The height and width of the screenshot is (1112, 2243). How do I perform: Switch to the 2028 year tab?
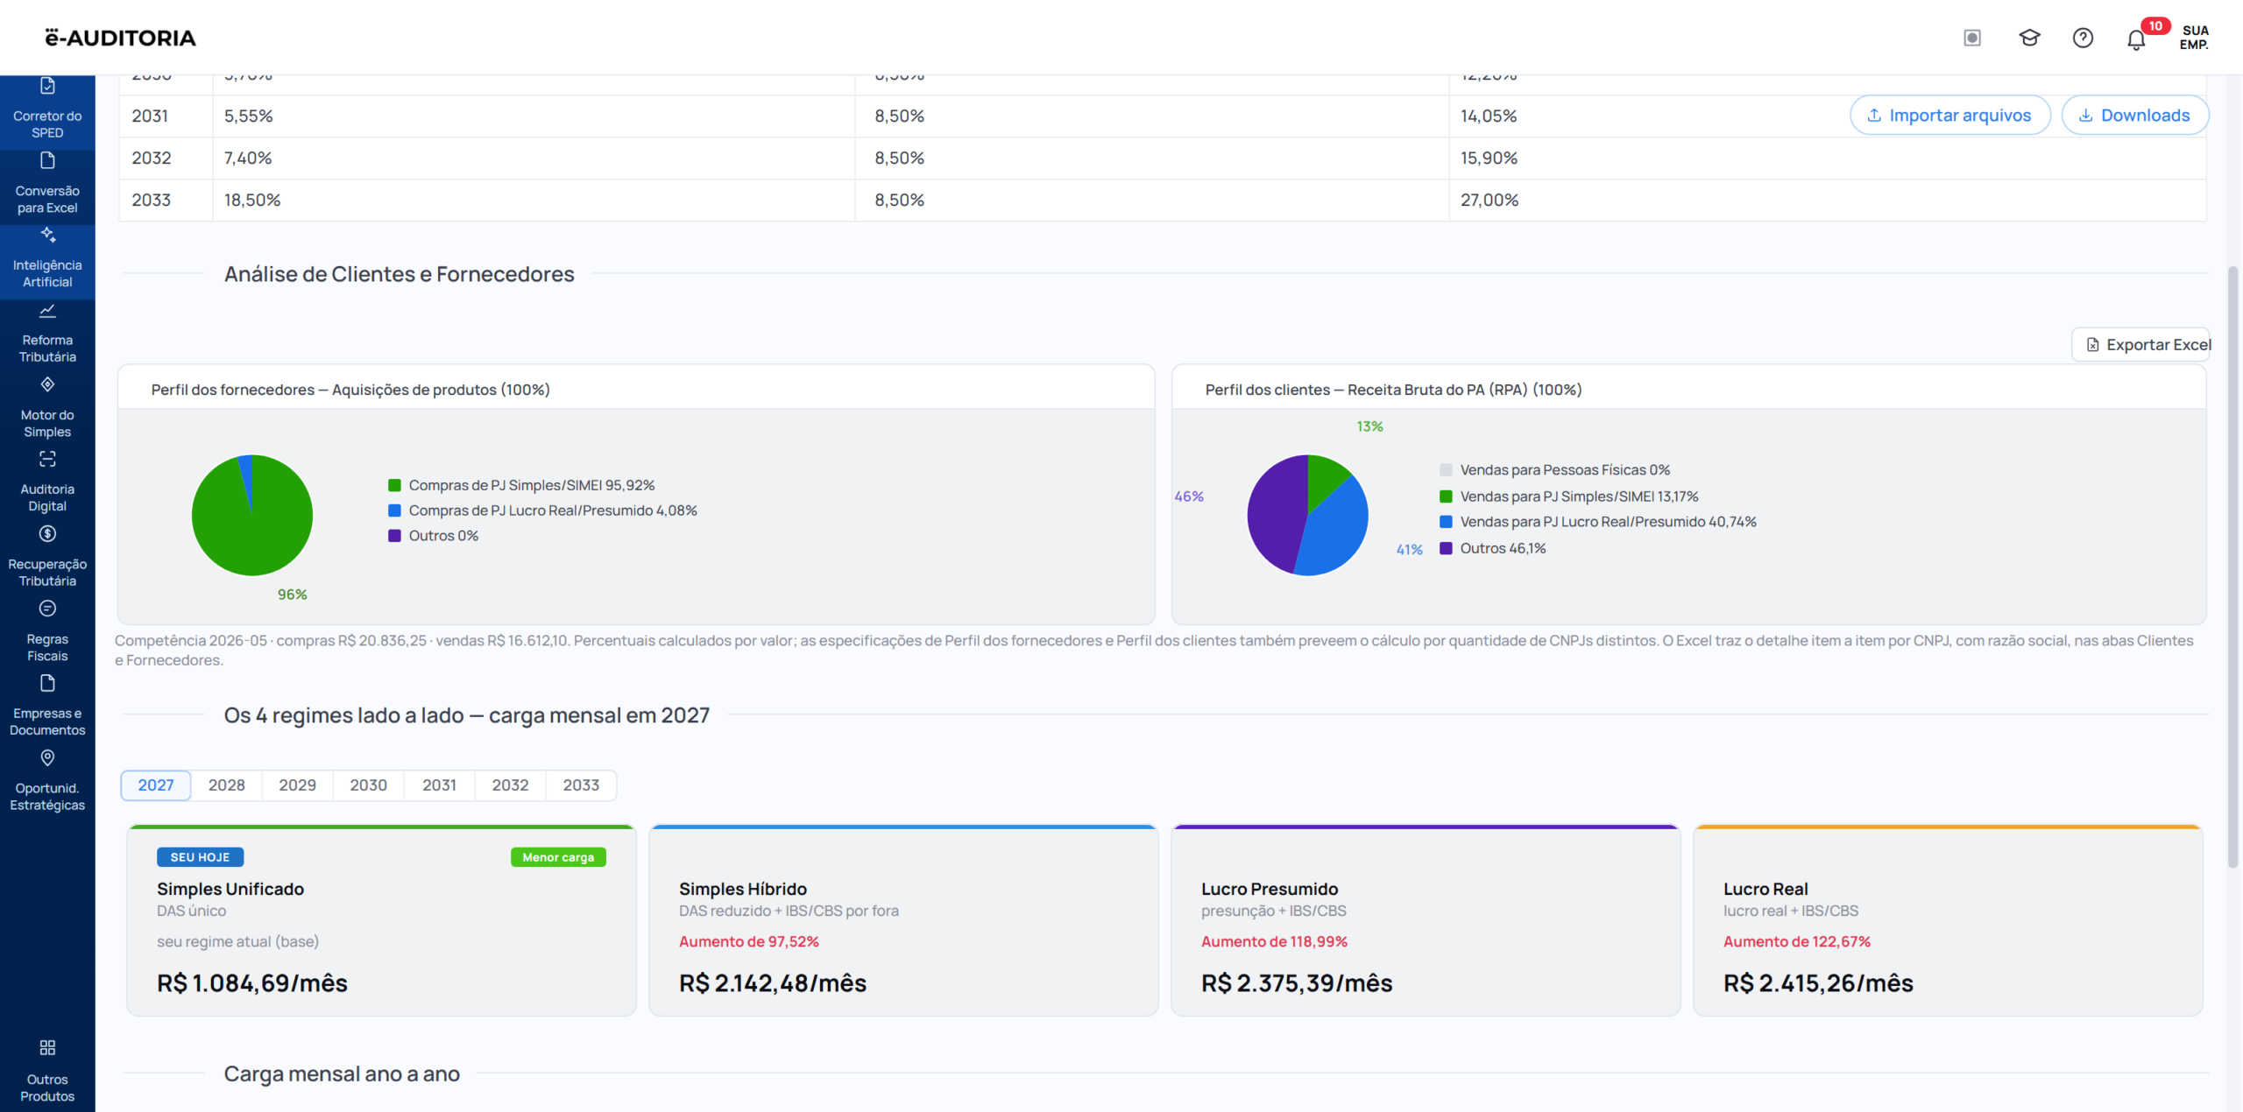click(226, 785)
